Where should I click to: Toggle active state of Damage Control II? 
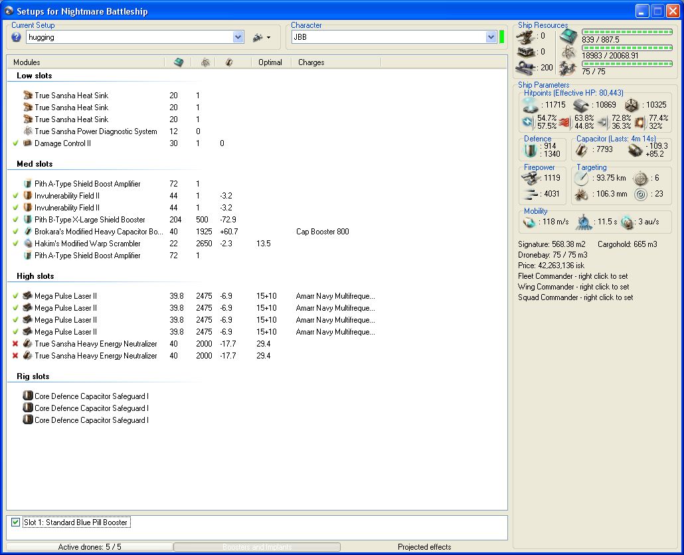click(16, 143)
